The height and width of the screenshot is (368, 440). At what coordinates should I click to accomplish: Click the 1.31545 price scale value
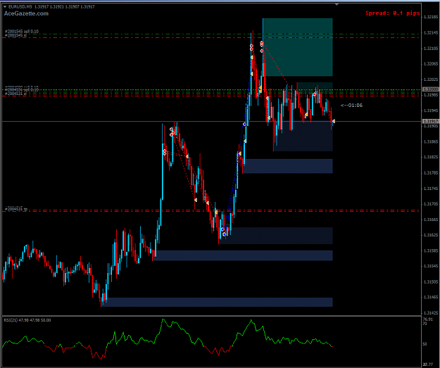(430, 266)
